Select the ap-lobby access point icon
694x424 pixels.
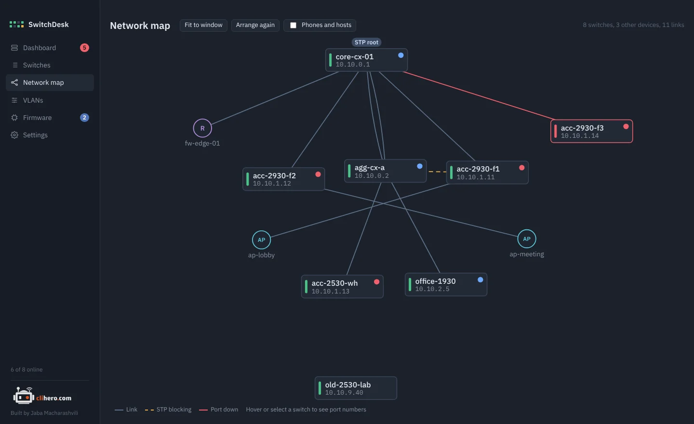click(x=261, y=240)
